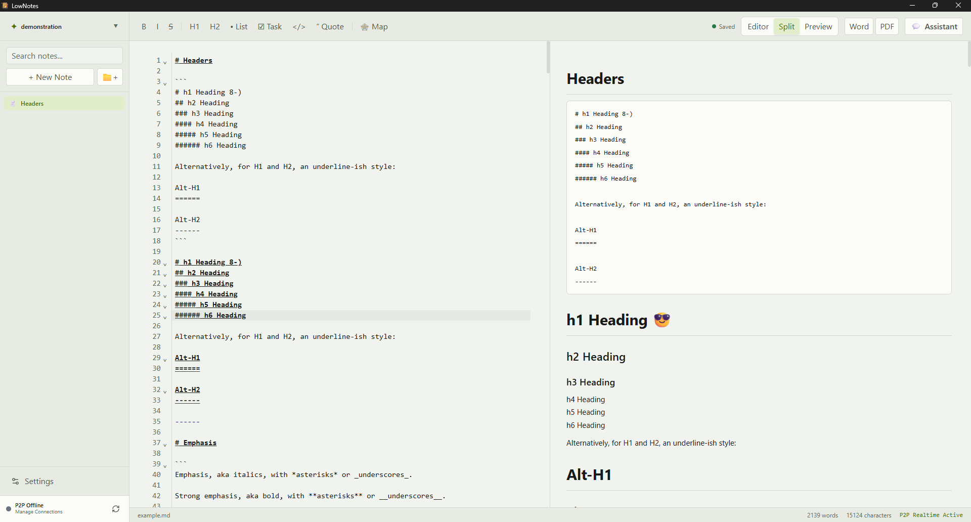Apply bold formatting with B button
The width and height of the screenshot is (971, 522).
(x=144, y=27)
